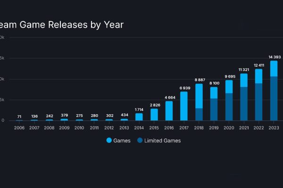Click the value label 9 695
This screenshot has height=188, width=283.
pyautogui.click(x=230, y=77)
